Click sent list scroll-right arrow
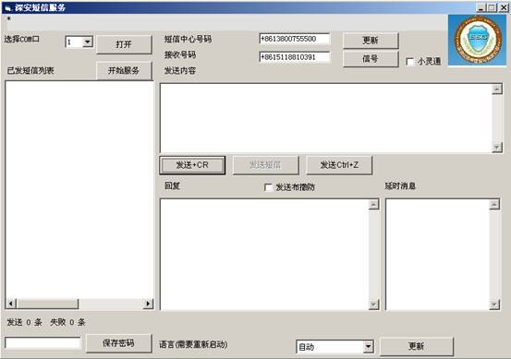This screenshot has width=511, height=359. pos(148,304)
